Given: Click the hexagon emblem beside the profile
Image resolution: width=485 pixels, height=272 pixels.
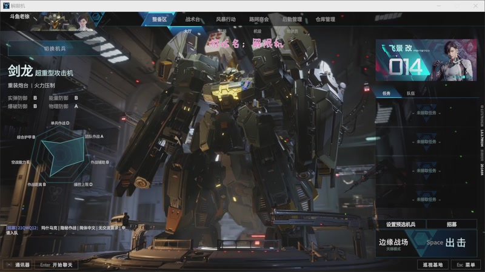Looking at the screenshot, I should tap(97, 19).
